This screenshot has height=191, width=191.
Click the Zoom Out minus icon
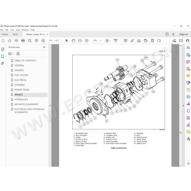80,41
